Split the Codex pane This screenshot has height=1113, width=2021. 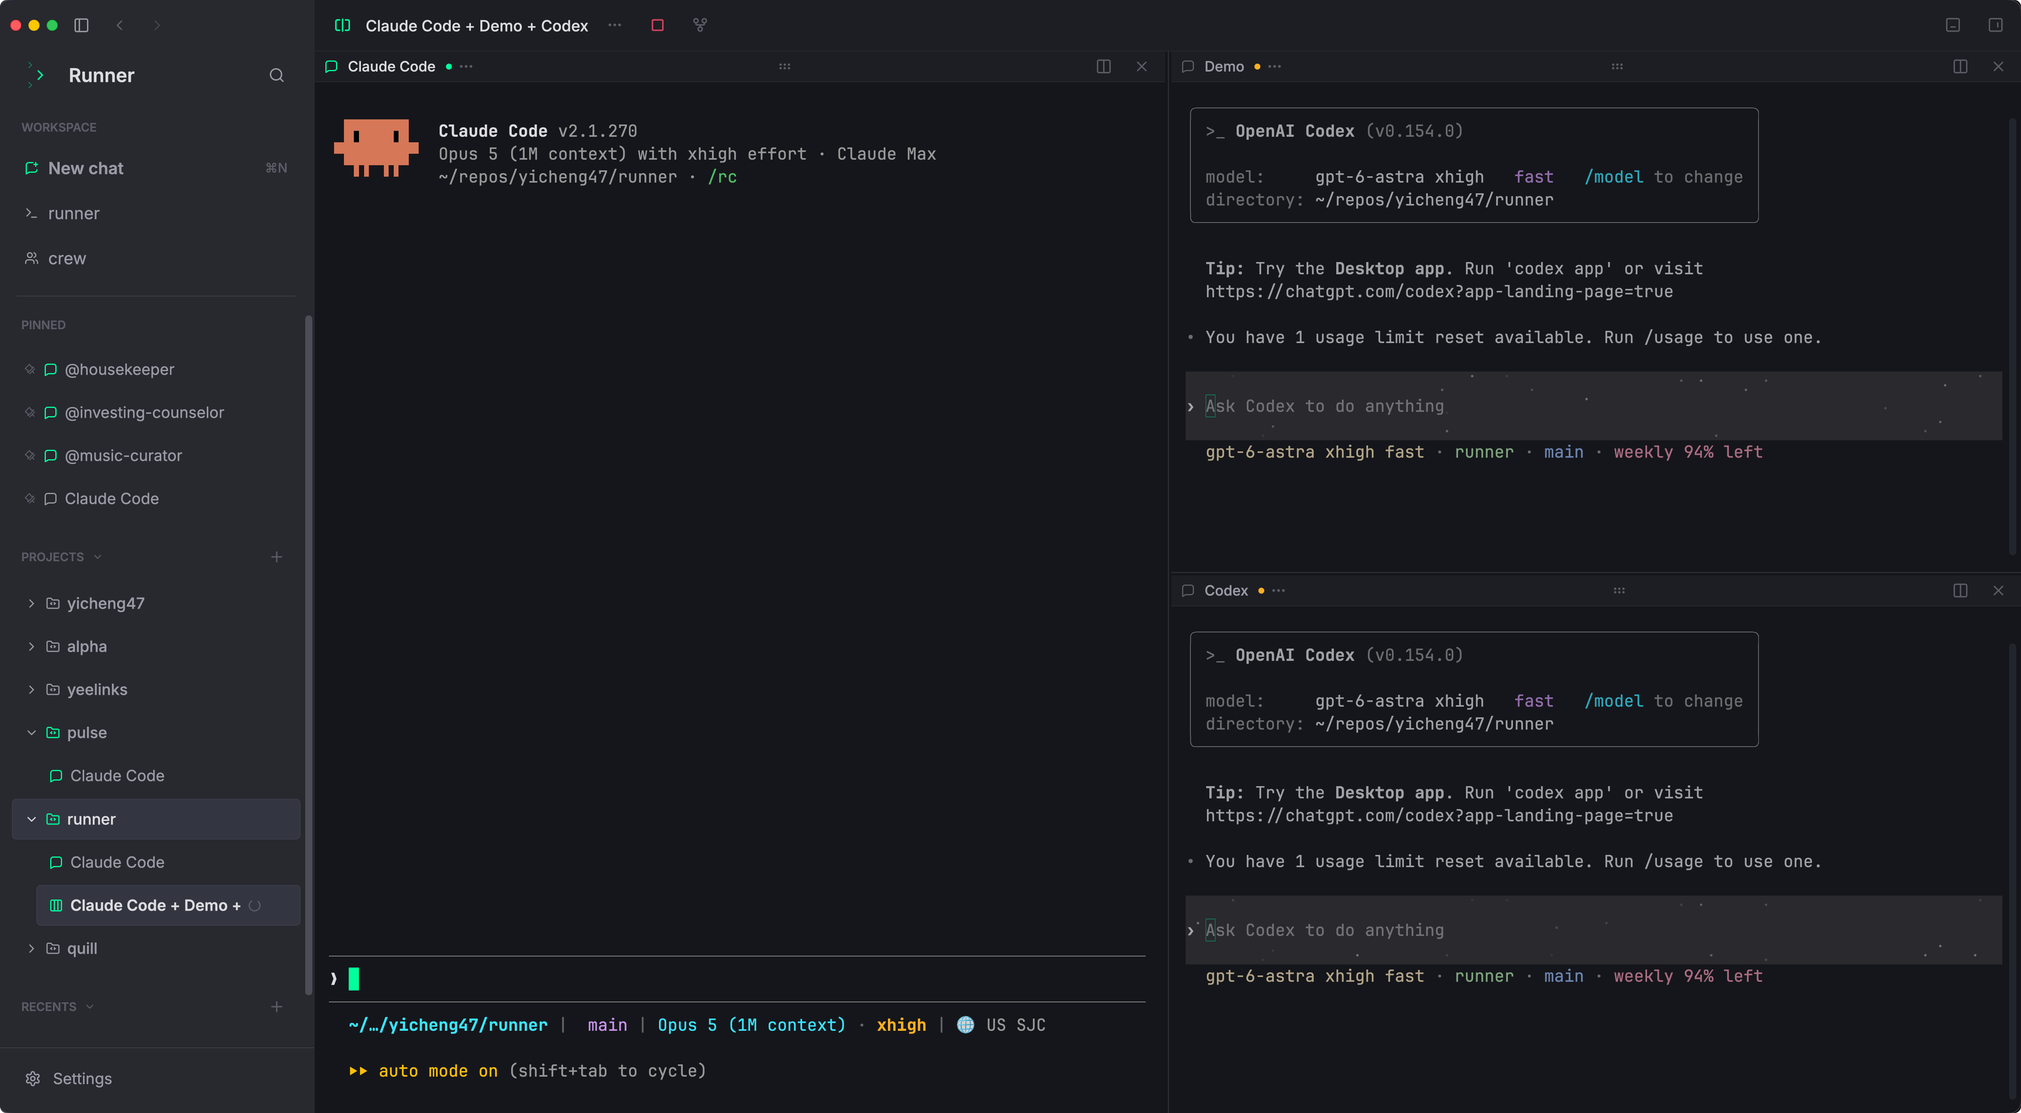(1960, 590)
